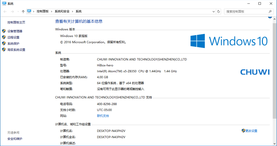Open 系统保护 link
277x146 pixels.
pyautogui.click(x=14, y=44)
